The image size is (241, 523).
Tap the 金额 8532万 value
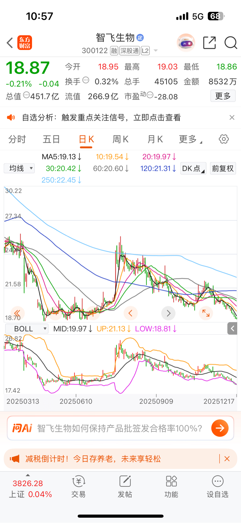click(x=222, y=82)
